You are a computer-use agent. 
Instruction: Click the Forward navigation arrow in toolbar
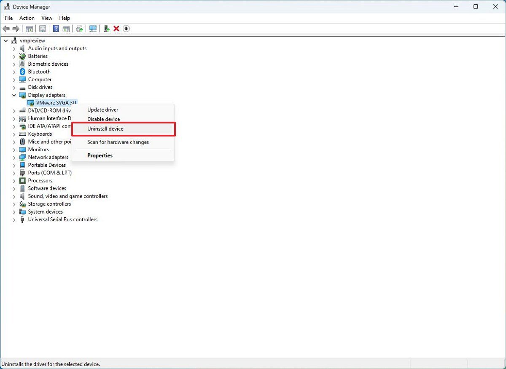16,28
